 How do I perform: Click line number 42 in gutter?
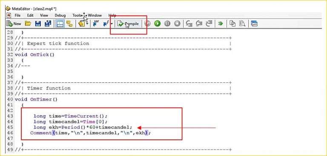click(x=10, y=110)
